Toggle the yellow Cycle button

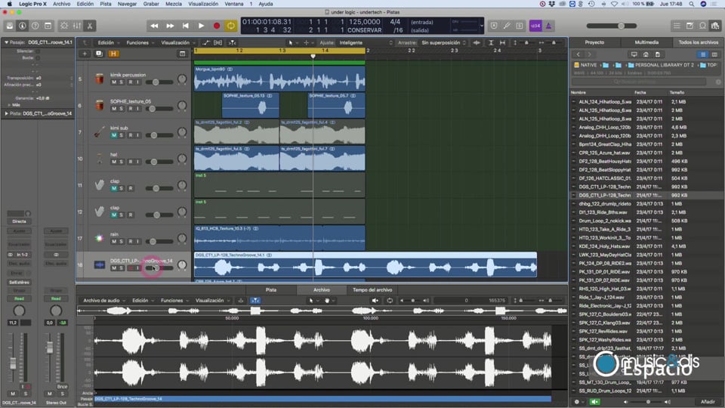click(x=231, y=26)
